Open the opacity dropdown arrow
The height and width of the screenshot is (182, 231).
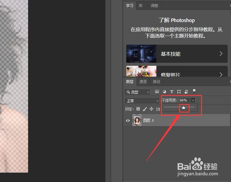pyautogui.click(x=193, y=100)
